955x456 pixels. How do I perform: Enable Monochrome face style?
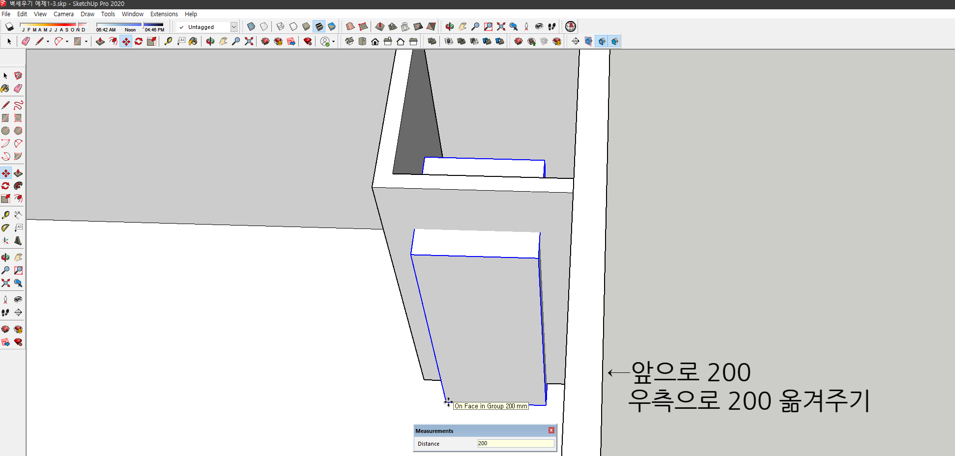332,27
